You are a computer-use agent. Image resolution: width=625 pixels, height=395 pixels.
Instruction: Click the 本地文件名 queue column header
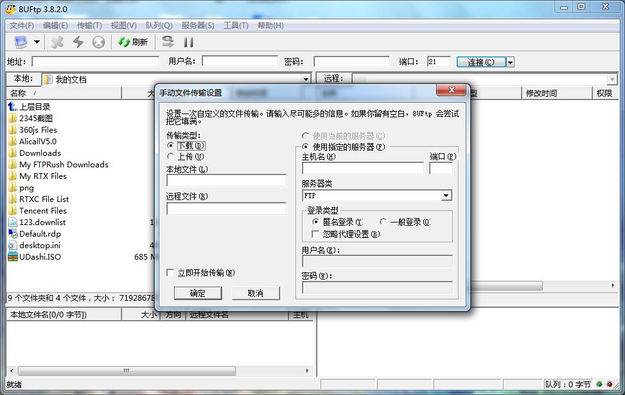click(64, 315)
